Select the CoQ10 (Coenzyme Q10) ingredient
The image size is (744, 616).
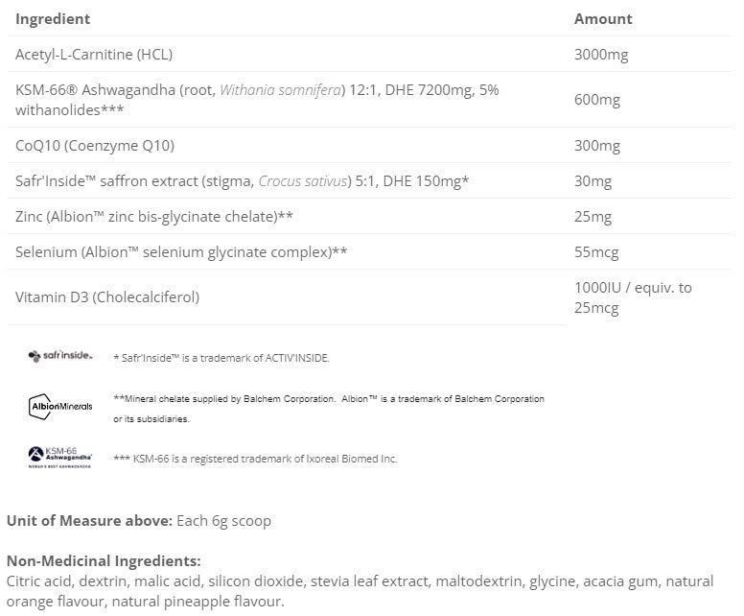[95, 146]
